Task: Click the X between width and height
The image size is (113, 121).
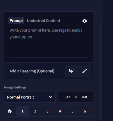Action: pos(76,97)
